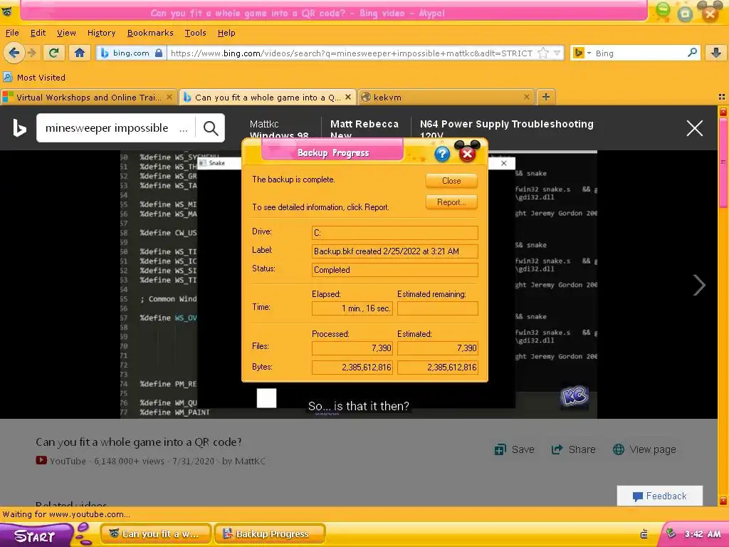The image size is (729, 547).
Task: Share the video using Share button
Action: click(x=573, y=450)
